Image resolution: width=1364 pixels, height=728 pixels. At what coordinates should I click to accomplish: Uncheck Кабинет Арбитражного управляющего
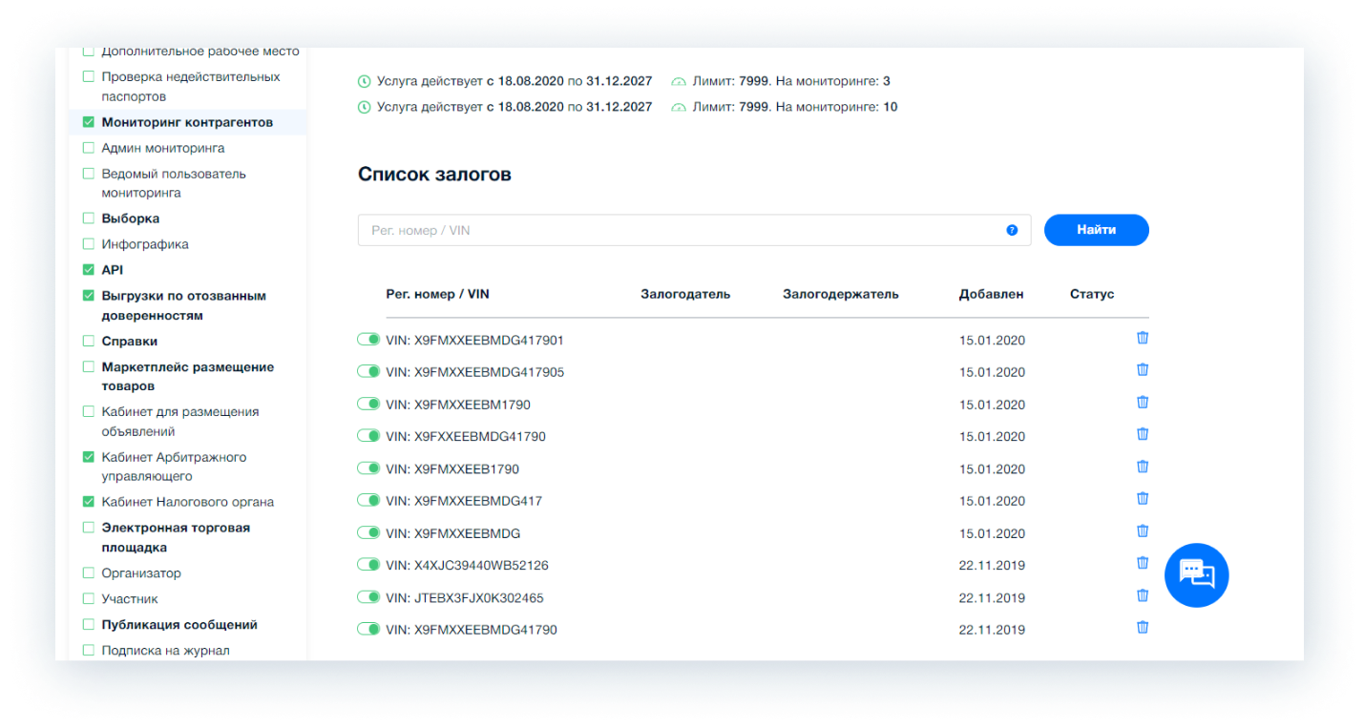(89, 457)
